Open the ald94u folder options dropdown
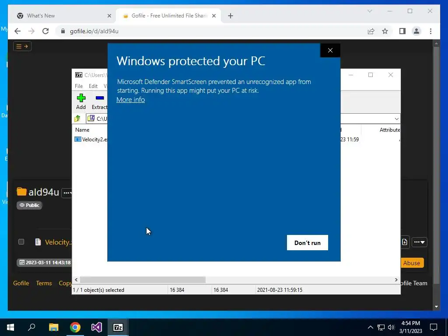 pos(67,193)
